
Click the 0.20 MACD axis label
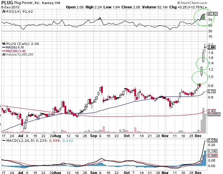[212, 145]
